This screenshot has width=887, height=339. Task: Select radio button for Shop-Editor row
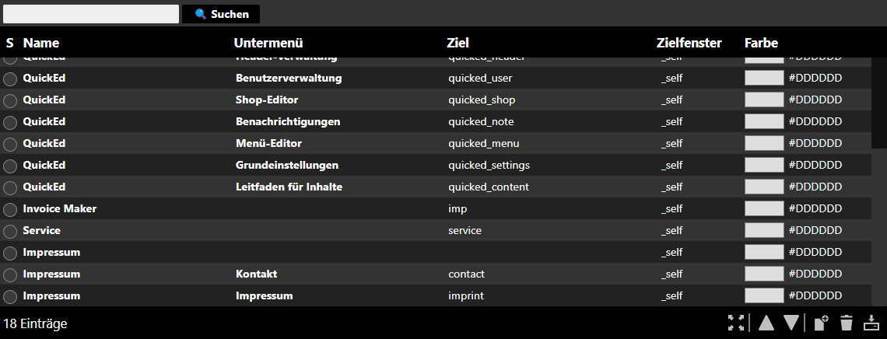10,100
